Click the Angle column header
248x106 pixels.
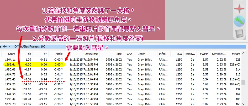(x=59, y=54)
